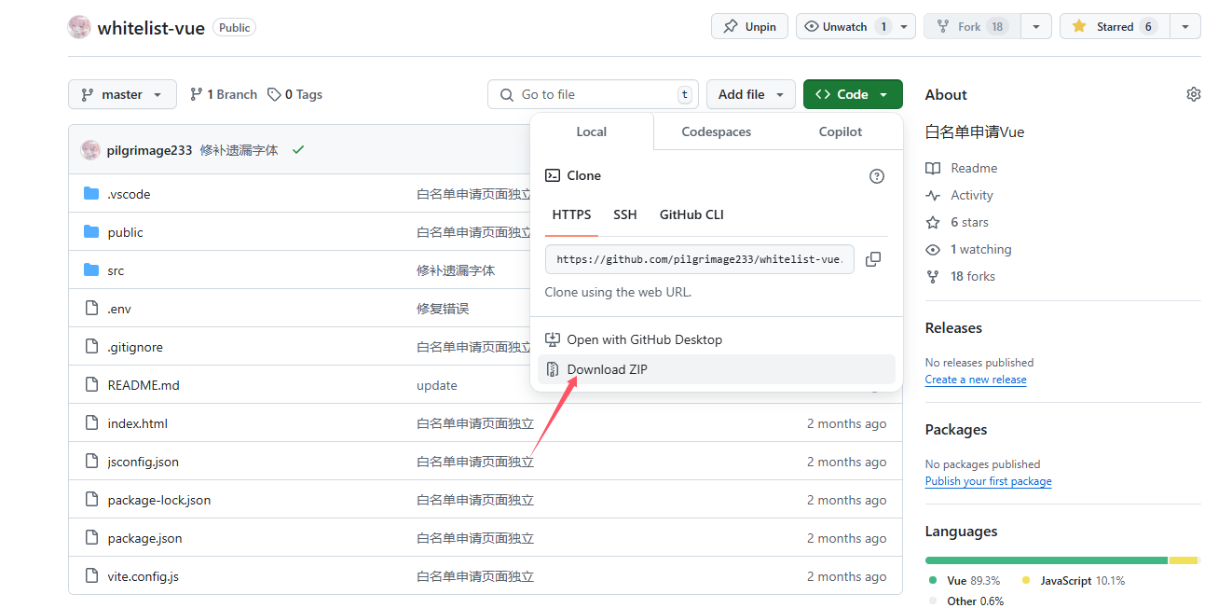Check the green commit status checkmark
This screenshot has height=608, width=1232.
[x=298, y=150]
